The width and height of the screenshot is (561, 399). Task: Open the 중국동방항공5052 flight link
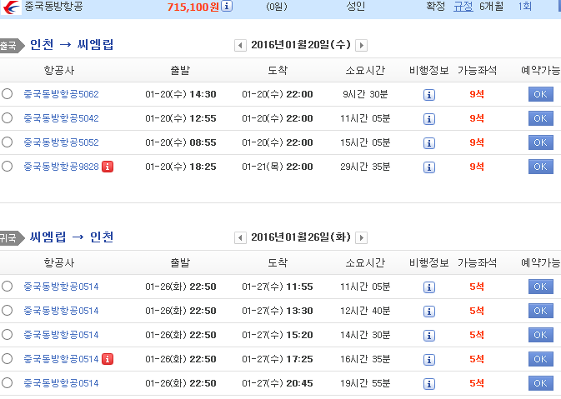click(61, 142)
